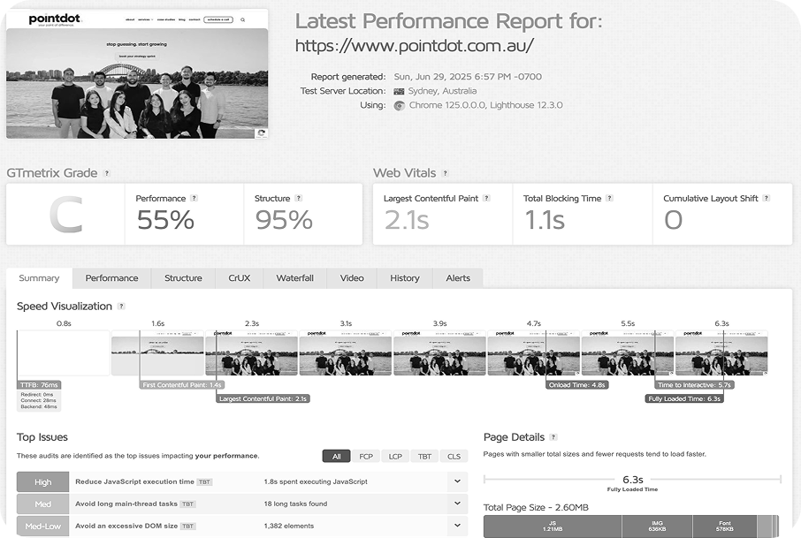Click the help icon next to GTmetrix Grade

(107, 174)
